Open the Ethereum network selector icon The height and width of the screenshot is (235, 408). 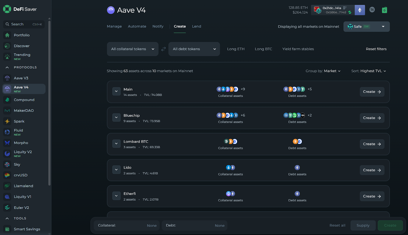[x=360, y=10]
